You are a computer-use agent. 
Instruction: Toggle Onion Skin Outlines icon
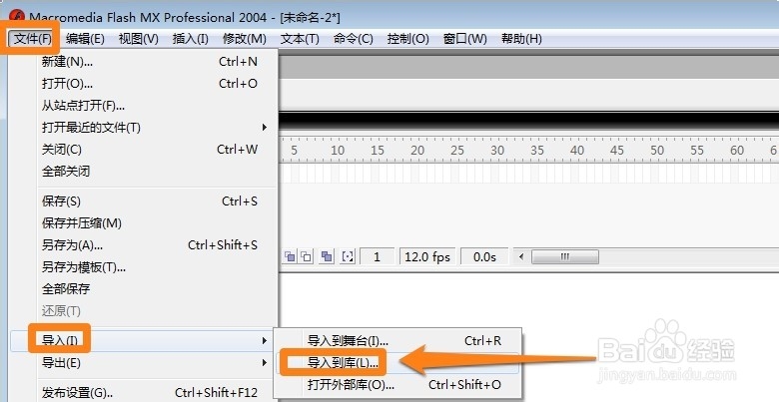tap(306, 256)
